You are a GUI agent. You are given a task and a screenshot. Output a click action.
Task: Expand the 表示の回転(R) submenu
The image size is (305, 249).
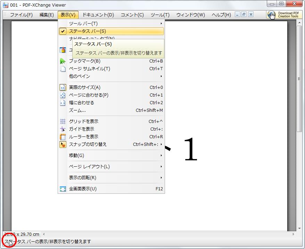[161, 177]
